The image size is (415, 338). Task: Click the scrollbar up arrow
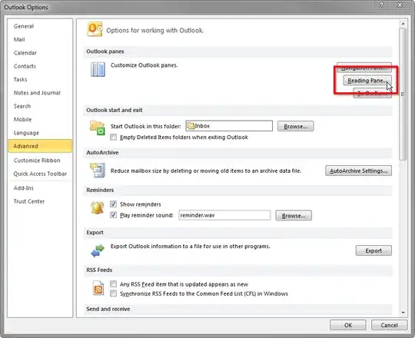tap(403, 24)
